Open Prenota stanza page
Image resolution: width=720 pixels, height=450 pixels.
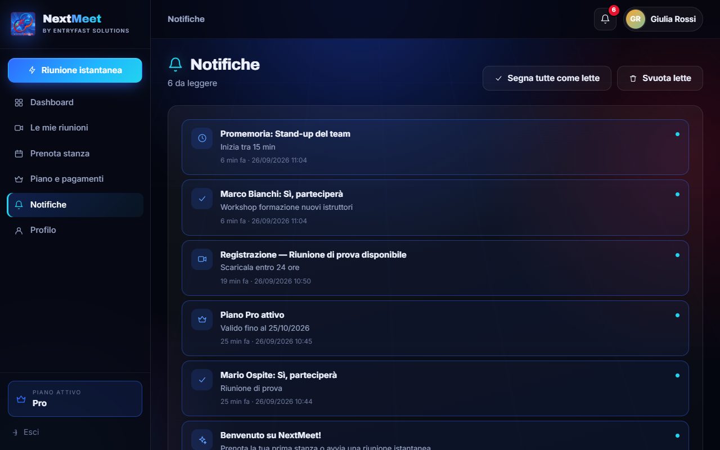click(x=75, y=154)
